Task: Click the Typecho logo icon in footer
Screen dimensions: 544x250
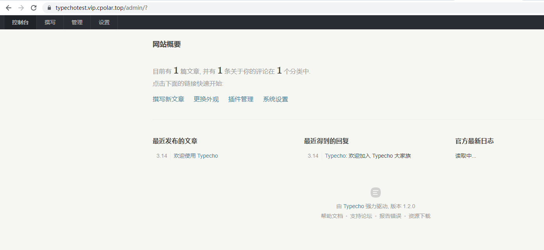Action: 375,192
